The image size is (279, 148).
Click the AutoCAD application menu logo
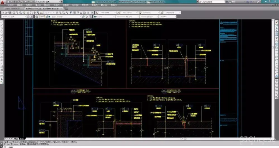3,3
